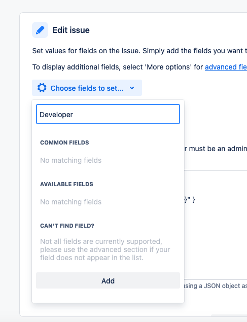Click the JSON object helper text

pos(216,285)
